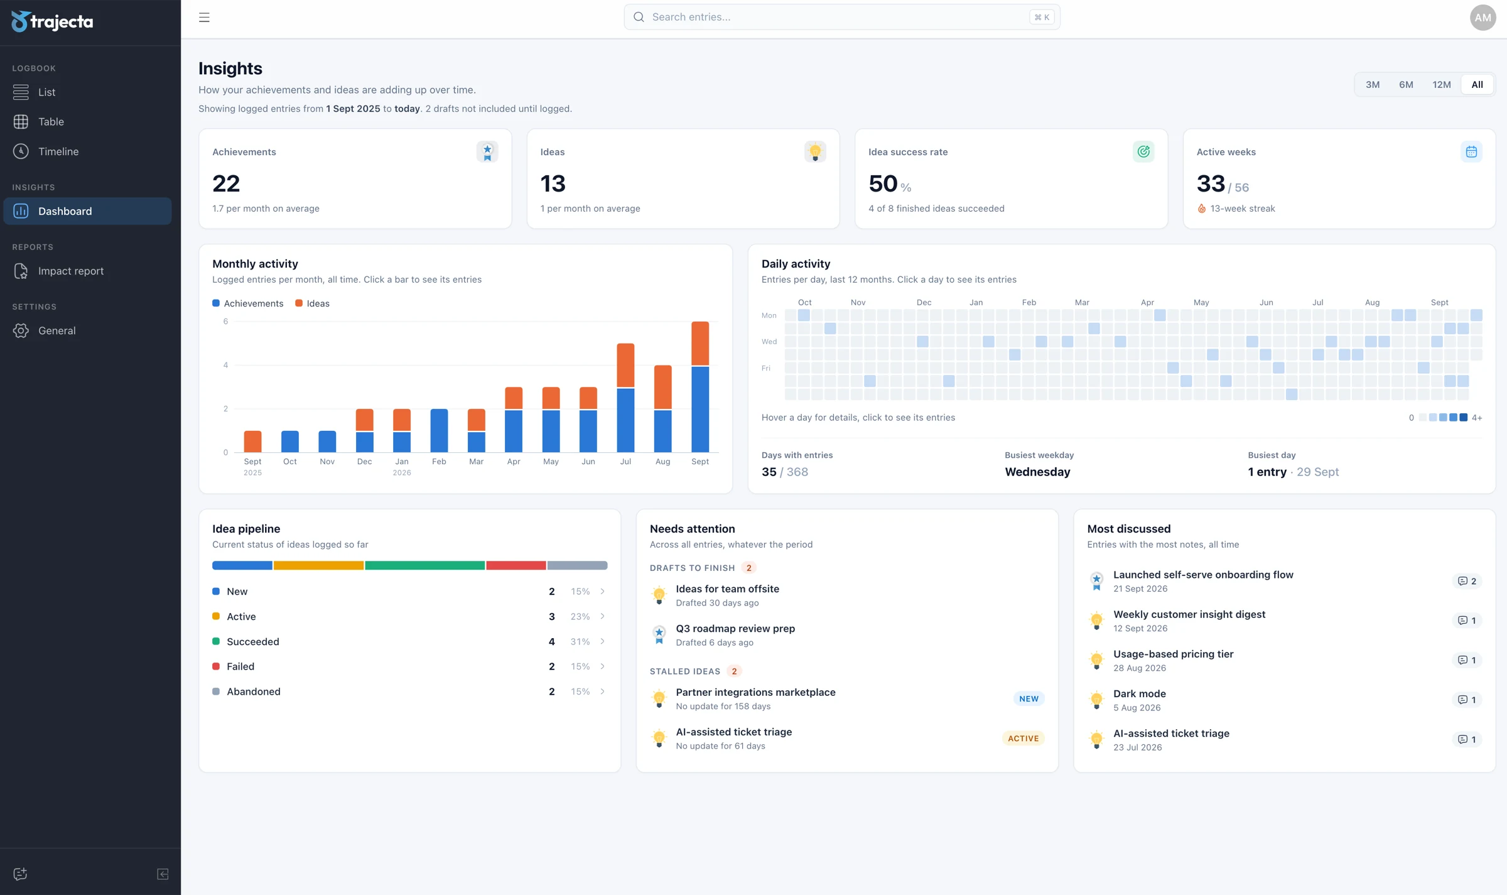
Task: Click lightbulb icon beside Partner integrations marketplace
Action: pos(659,698)
